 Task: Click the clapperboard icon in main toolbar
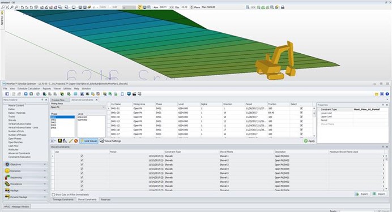134,94
